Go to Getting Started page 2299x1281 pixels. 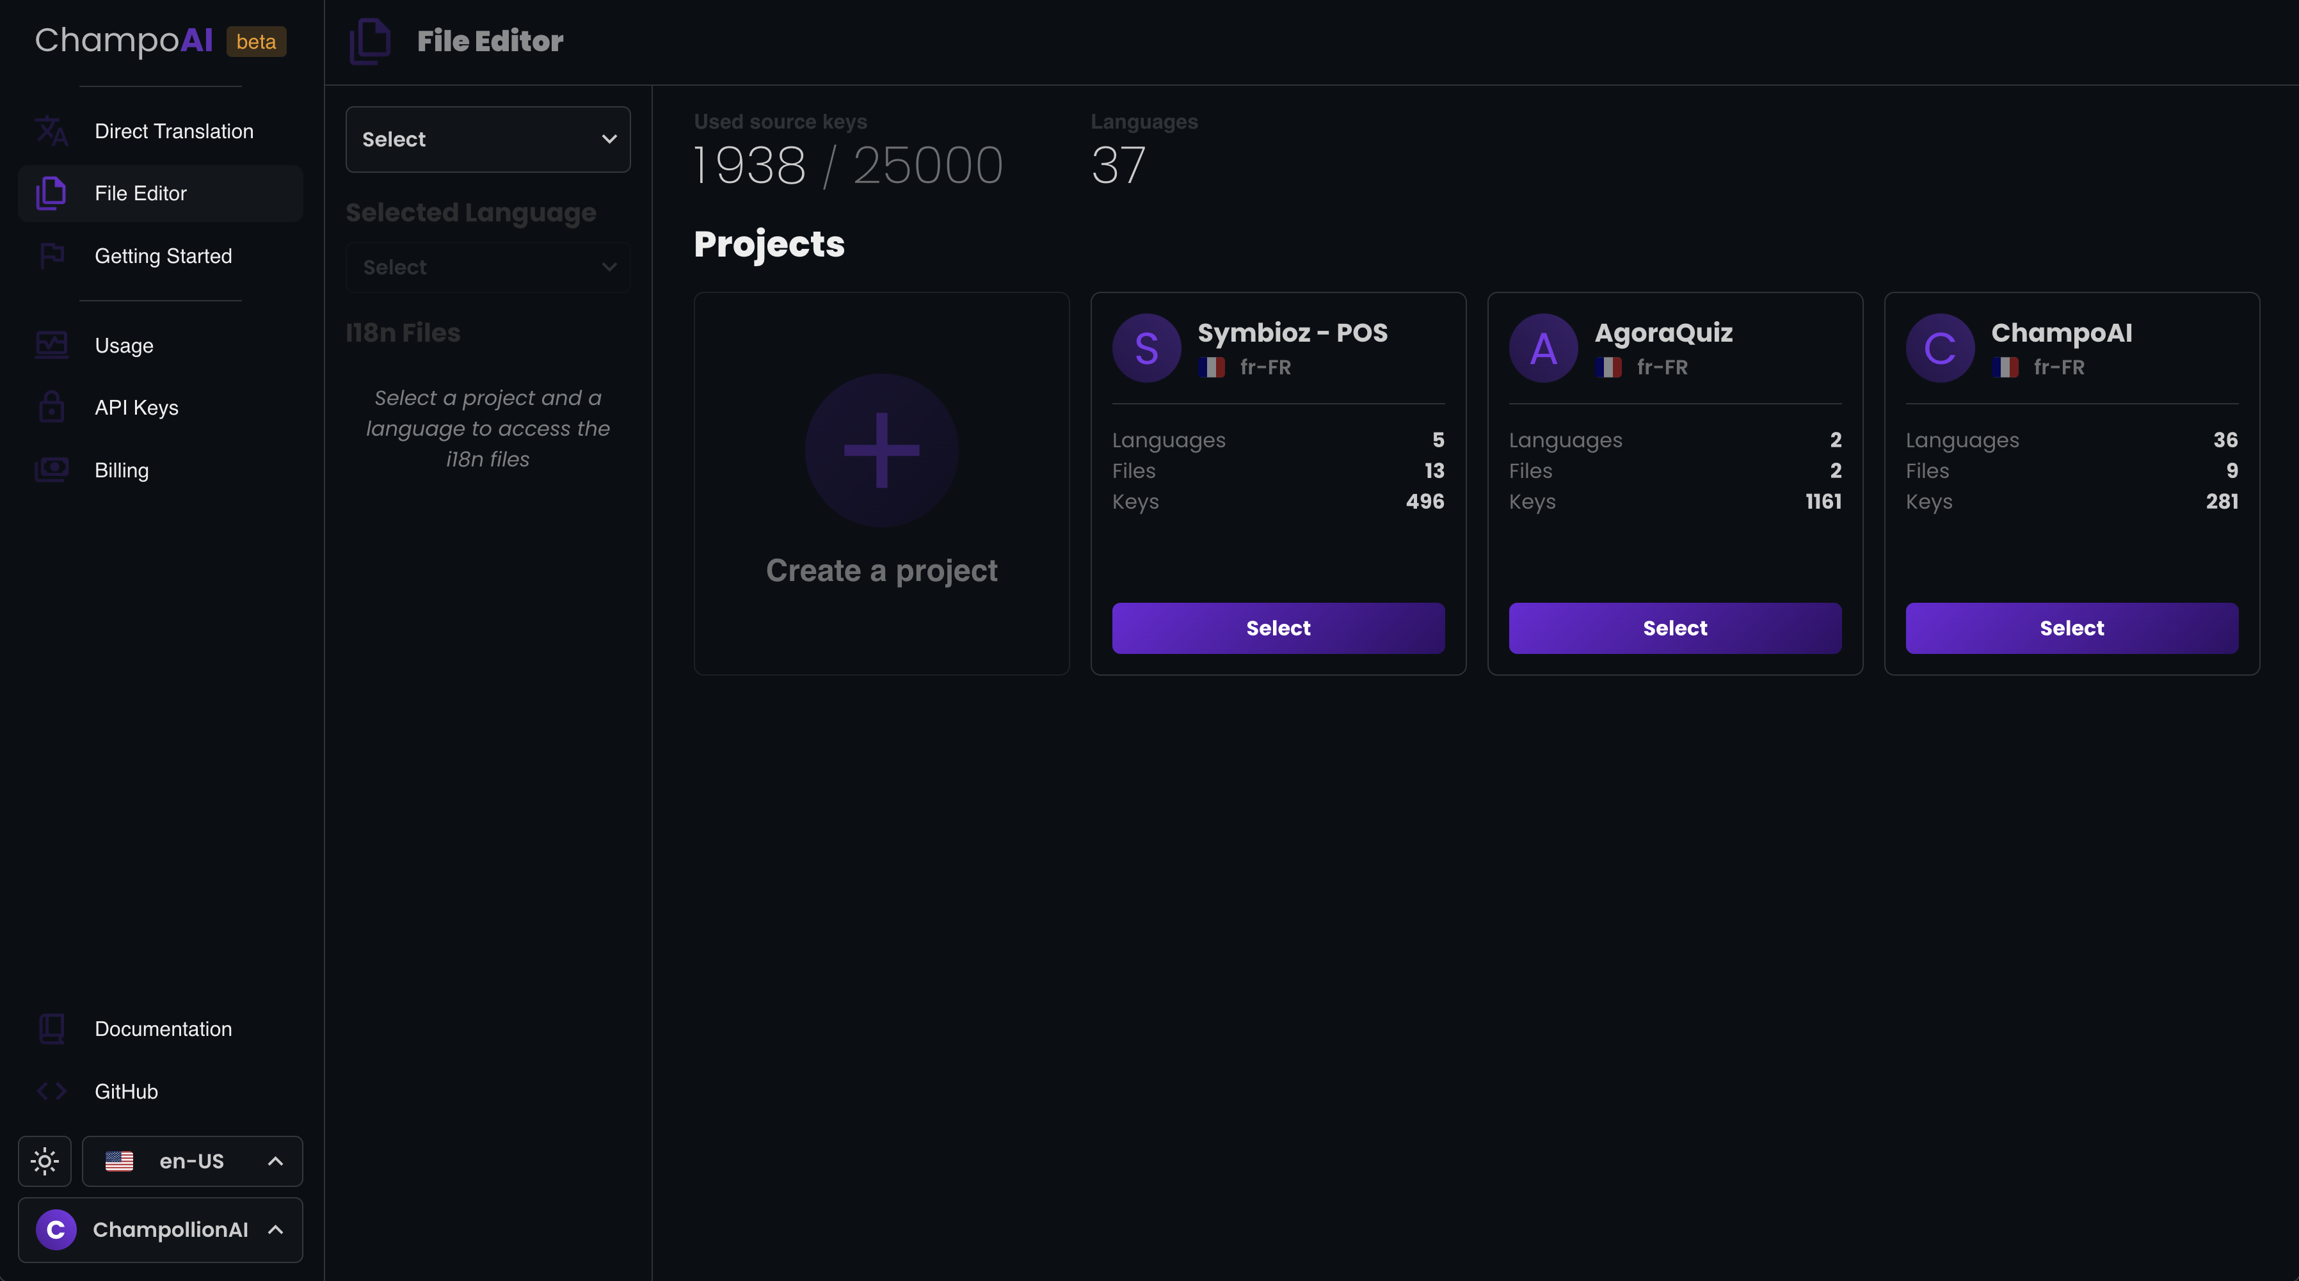coord(163,256)
